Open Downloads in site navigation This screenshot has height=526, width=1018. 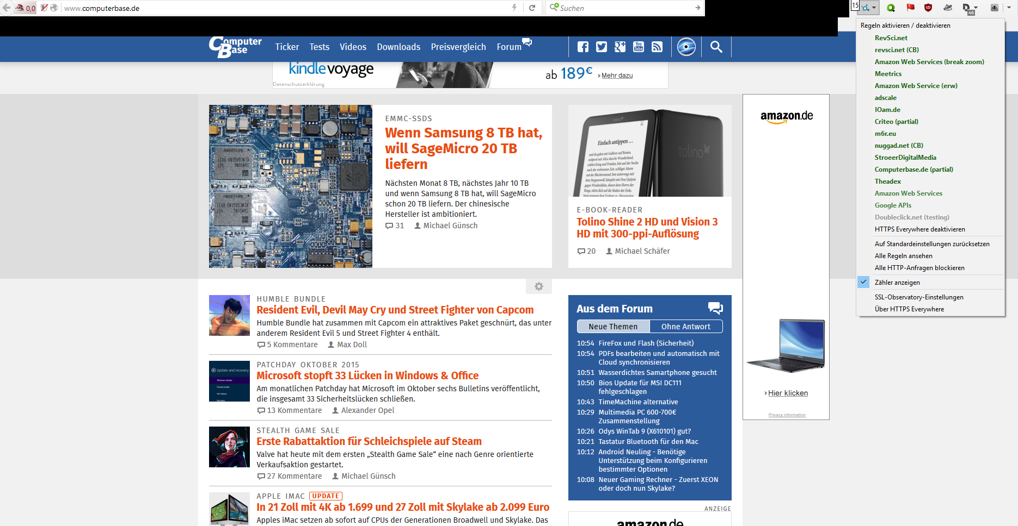398,47
